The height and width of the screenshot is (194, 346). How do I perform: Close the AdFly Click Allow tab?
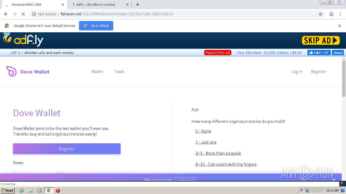(127, 5)
